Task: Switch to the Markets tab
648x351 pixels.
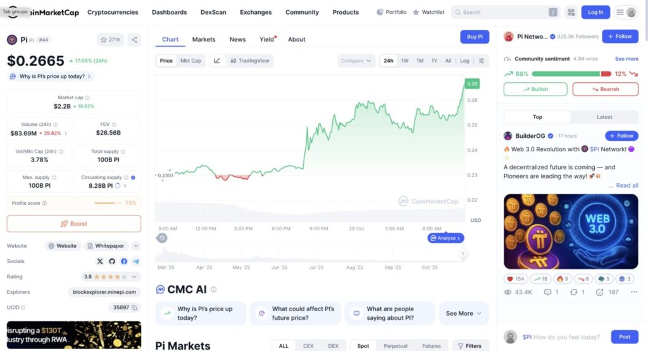Action: coord(204,39)
